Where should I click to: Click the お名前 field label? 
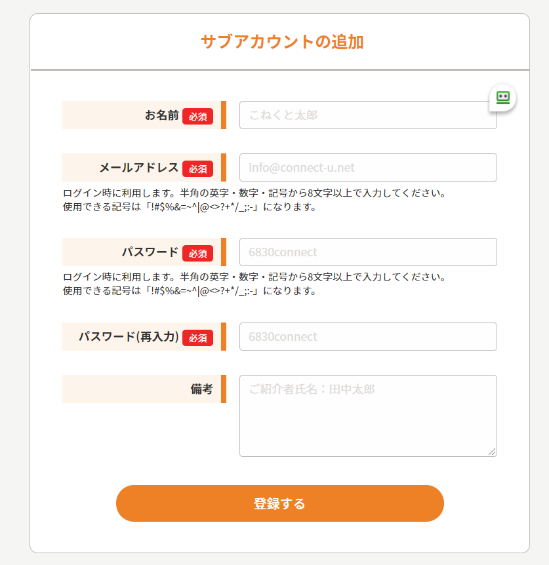(x=161, y=115)
